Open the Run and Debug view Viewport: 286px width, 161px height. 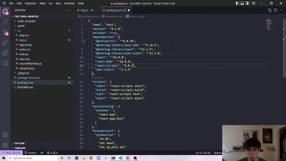click(x=5, y=42)
